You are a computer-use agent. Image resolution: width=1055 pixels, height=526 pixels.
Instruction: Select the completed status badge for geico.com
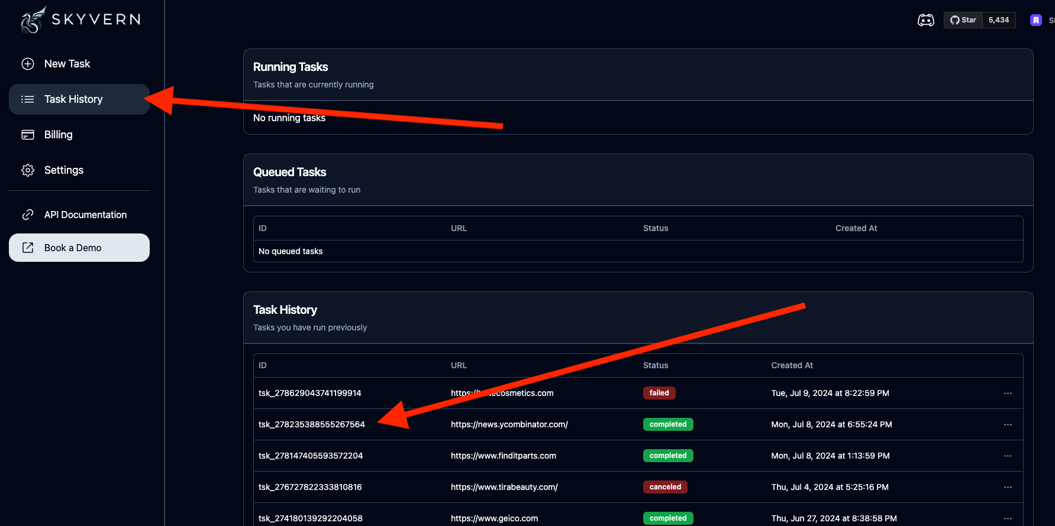667,518
